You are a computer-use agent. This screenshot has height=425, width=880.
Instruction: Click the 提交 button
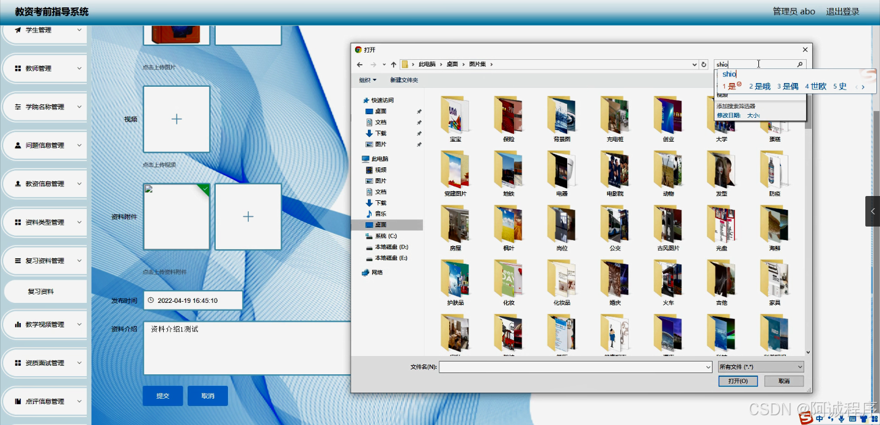pyautogui.click(x=163, y=396)
